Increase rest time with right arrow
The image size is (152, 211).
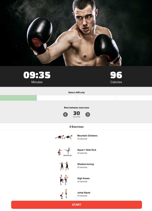tap(88, 115)
